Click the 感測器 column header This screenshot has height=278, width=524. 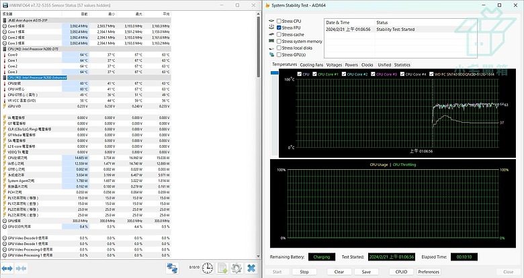(x=32, y=14)
